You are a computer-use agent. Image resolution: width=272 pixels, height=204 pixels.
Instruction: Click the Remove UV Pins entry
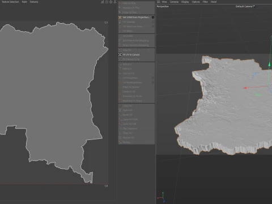click(136, 8)
